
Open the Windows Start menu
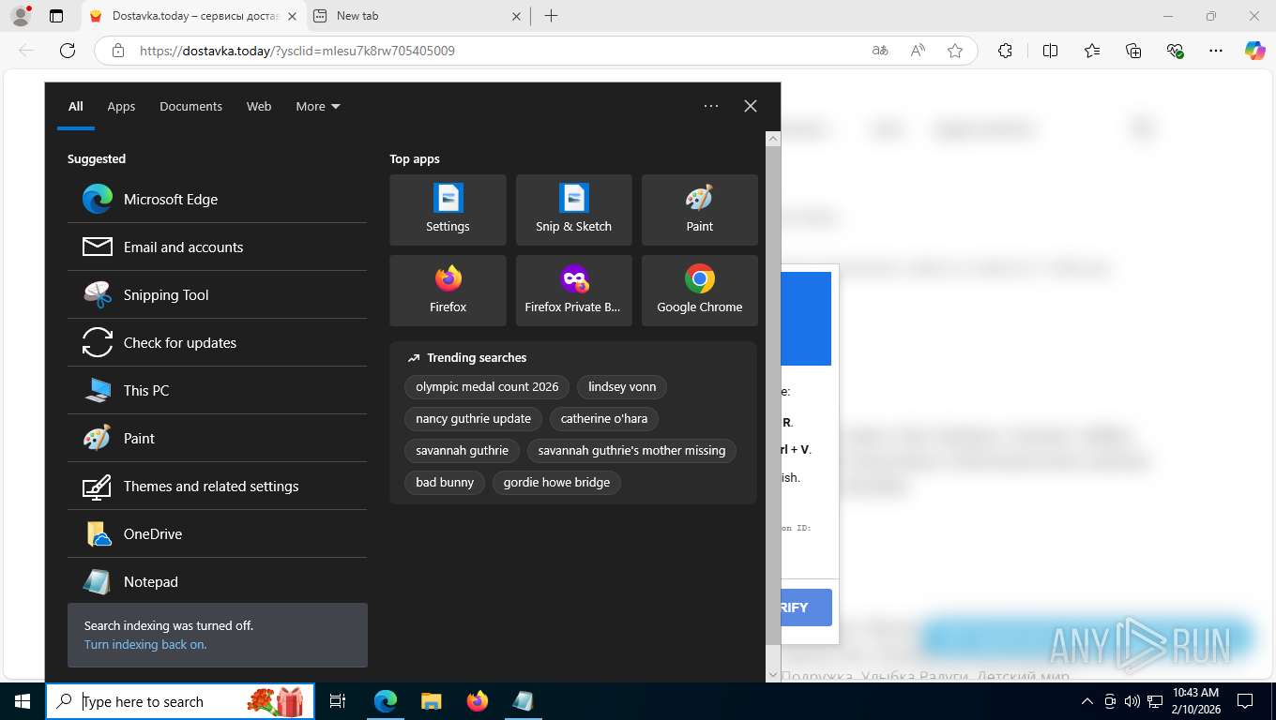click(x=23, y=701)
